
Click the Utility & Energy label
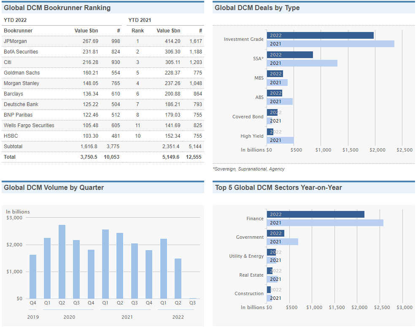coord(246,256)
